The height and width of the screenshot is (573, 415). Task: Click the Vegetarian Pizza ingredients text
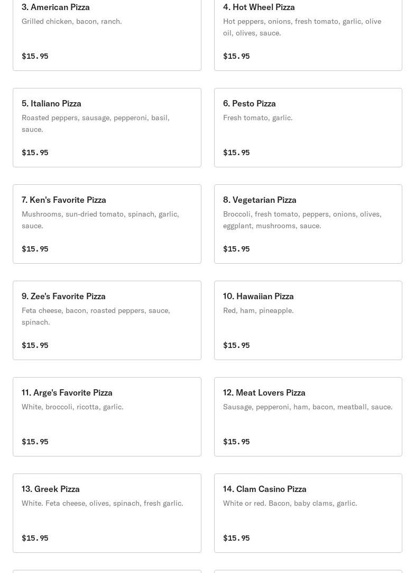(x=302, y=220)
